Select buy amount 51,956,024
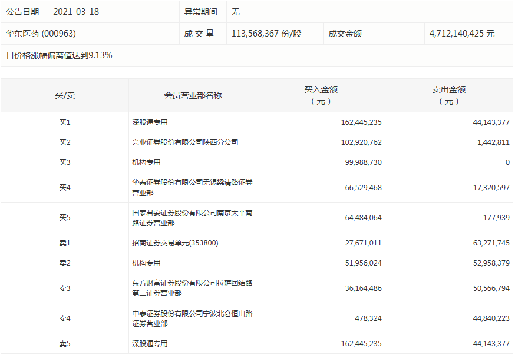This screenshot has width=515, height=355. pos(363,263)
